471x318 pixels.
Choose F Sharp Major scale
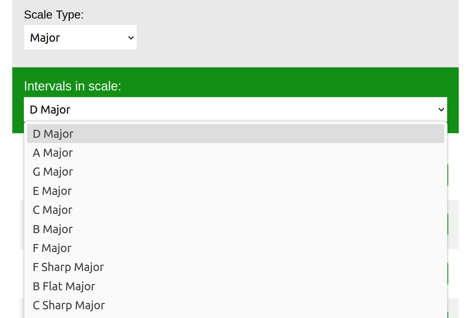pyautogui.click(x=68, y=267)
